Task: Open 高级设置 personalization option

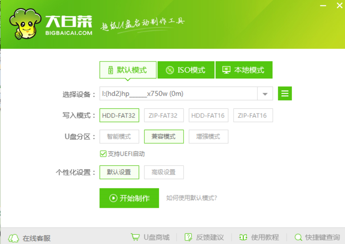Action: pyautogui.click(x=164, y=172)
